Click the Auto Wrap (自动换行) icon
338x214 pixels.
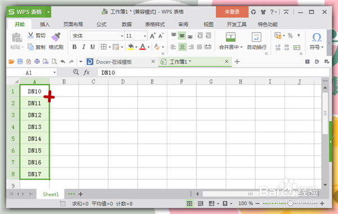tap(256, 37)
